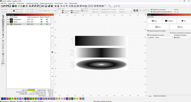Adjust the Radius value stepper
The height and width of the screenshot is (102, 191).
coord(5,65)
